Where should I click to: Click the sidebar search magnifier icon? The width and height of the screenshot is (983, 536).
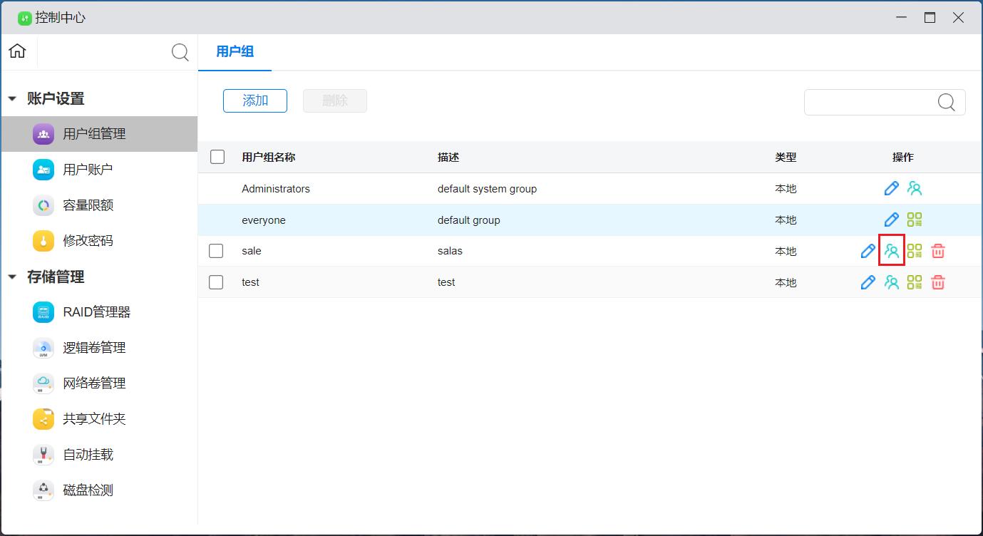(180, 52)
